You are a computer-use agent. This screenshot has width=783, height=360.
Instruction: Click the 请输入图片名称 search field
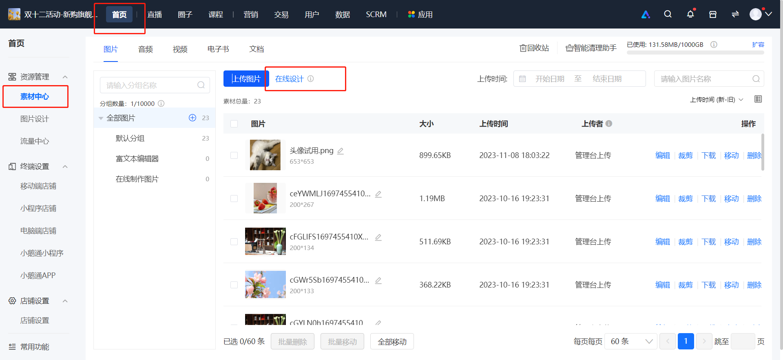(x=709, y=79)
